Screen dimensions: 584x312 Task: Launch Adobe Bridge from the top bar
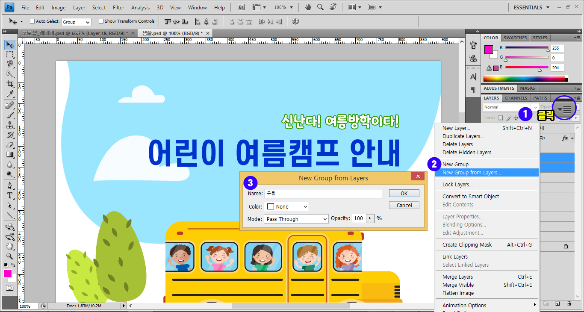point(241,7)
